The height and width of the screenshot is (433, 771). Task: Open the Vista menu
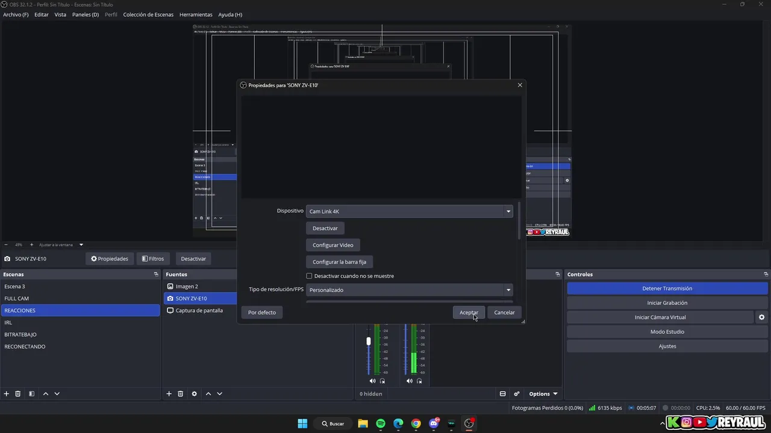(x=60, y=14)
